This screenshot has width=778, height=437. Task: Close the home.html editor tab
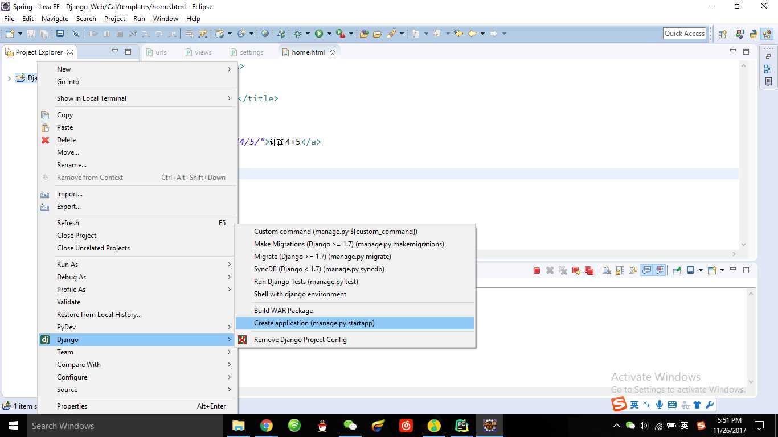333,52
